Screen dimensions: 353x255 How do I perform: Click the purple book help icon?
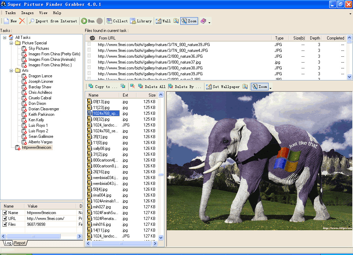(203, 21)
